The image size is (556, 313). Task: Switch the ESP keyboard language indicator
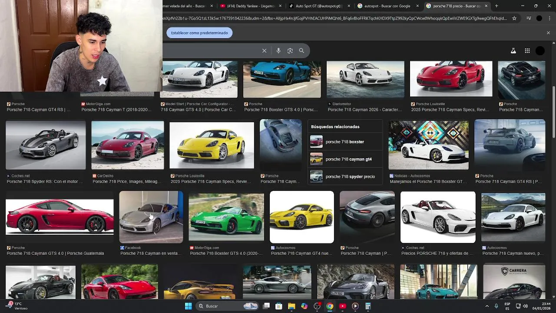click(x=507, y=306)
